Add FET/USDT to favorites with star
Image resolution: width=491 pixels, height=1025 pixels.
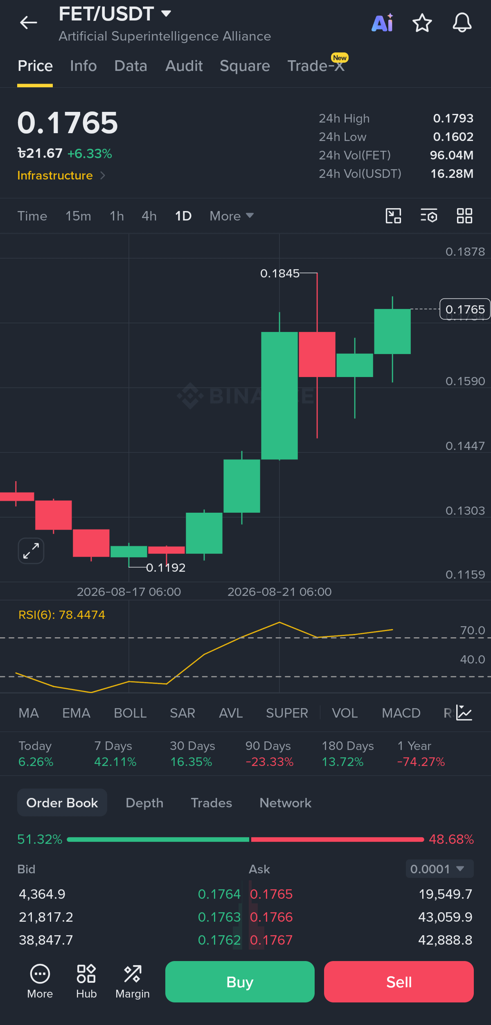point(422,23)
